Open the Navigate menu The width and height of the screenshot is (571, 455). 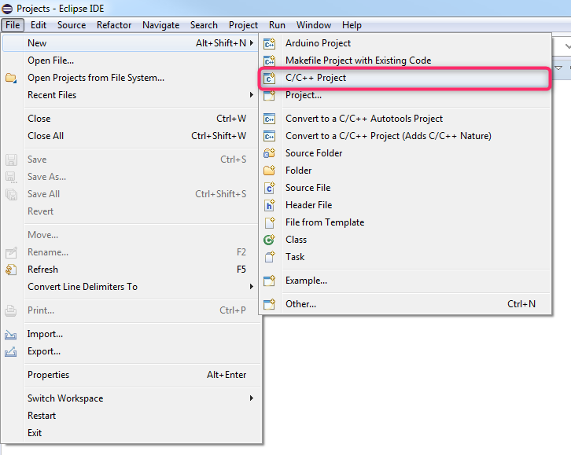(161, 25)
